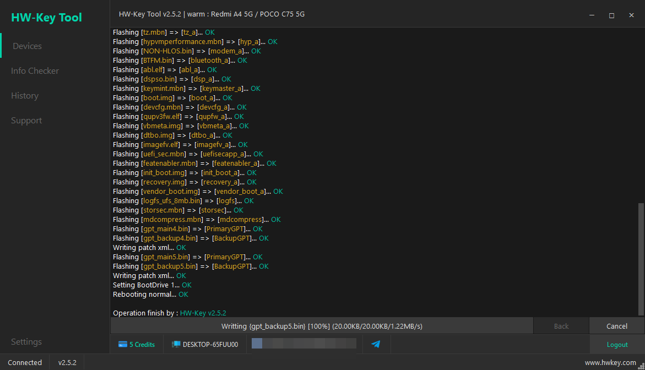Select the Flashing NON-HLOS.bin log line
645x370 pixels.
(187, 51)
